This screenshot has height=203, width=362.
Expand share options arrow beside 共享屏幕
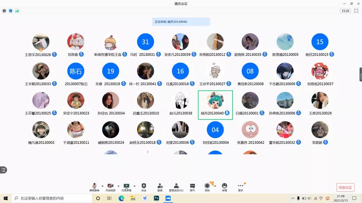click(x=134, y=186)
